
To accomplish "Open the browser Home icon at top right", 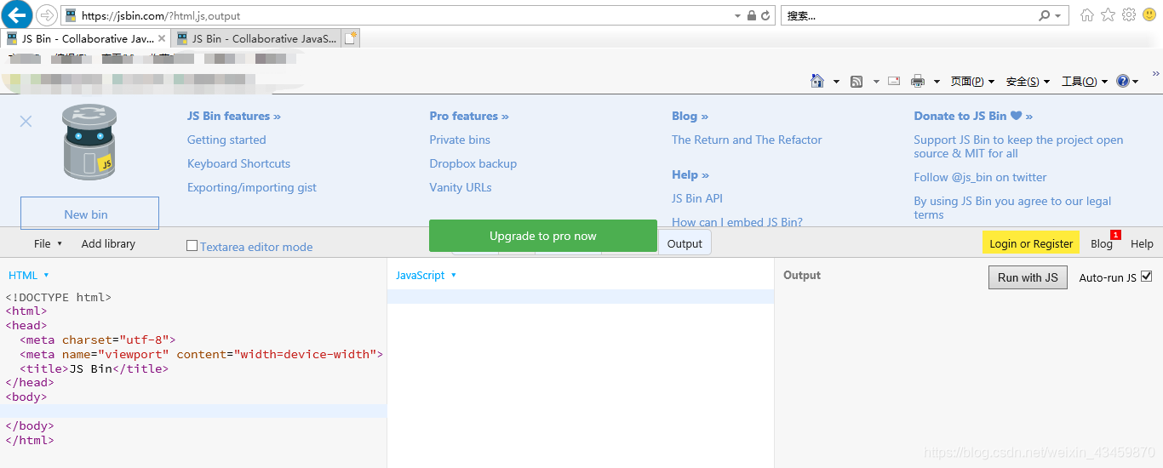I will (1087, 14).
